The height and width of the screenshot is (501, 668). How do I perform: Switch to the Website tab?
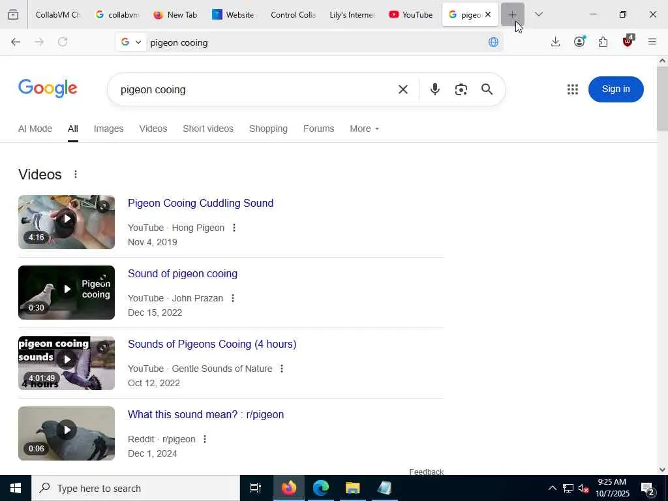pos(234,15)
